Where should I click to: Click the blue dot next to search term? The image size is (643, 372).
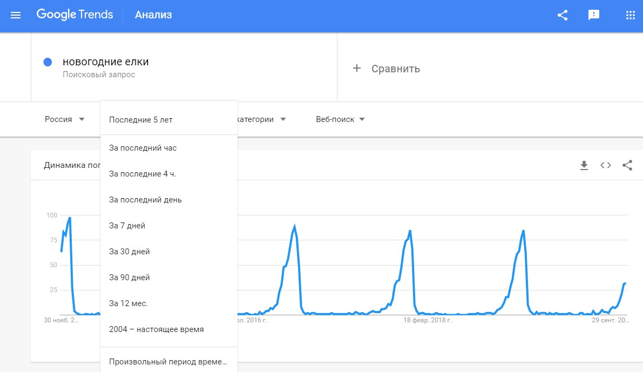(x=48, y=62)
